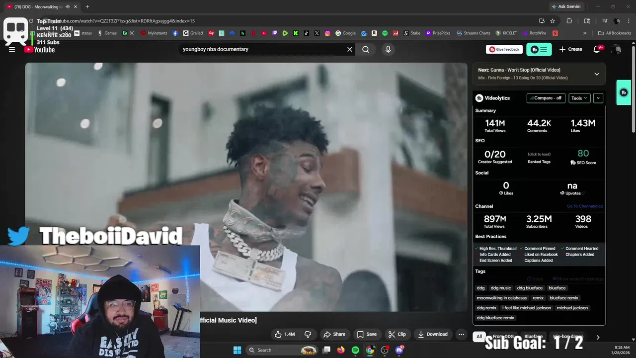Viewport: 636px width, 358px height.
Task: Open the Twitch bookmark
Action: click(275, 33)
